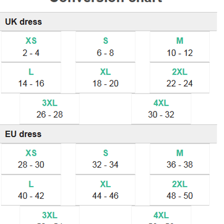Select the UK dress XS size cell
Screen dimensions: 224x224
tap(31, 47)
